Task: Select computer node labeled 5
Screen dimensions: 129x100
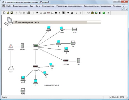Action: coord(36,82)
